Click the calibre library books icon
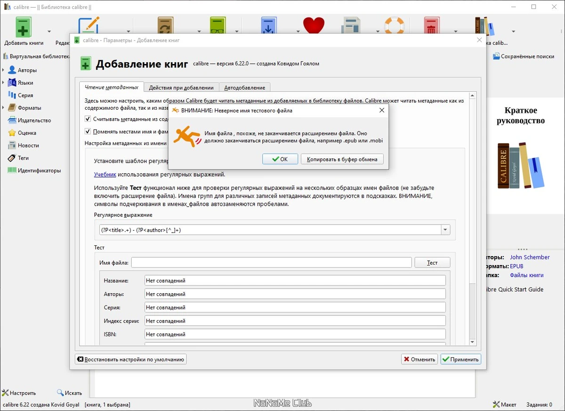Viewport: 565px width, 411px height. point(485,27)
